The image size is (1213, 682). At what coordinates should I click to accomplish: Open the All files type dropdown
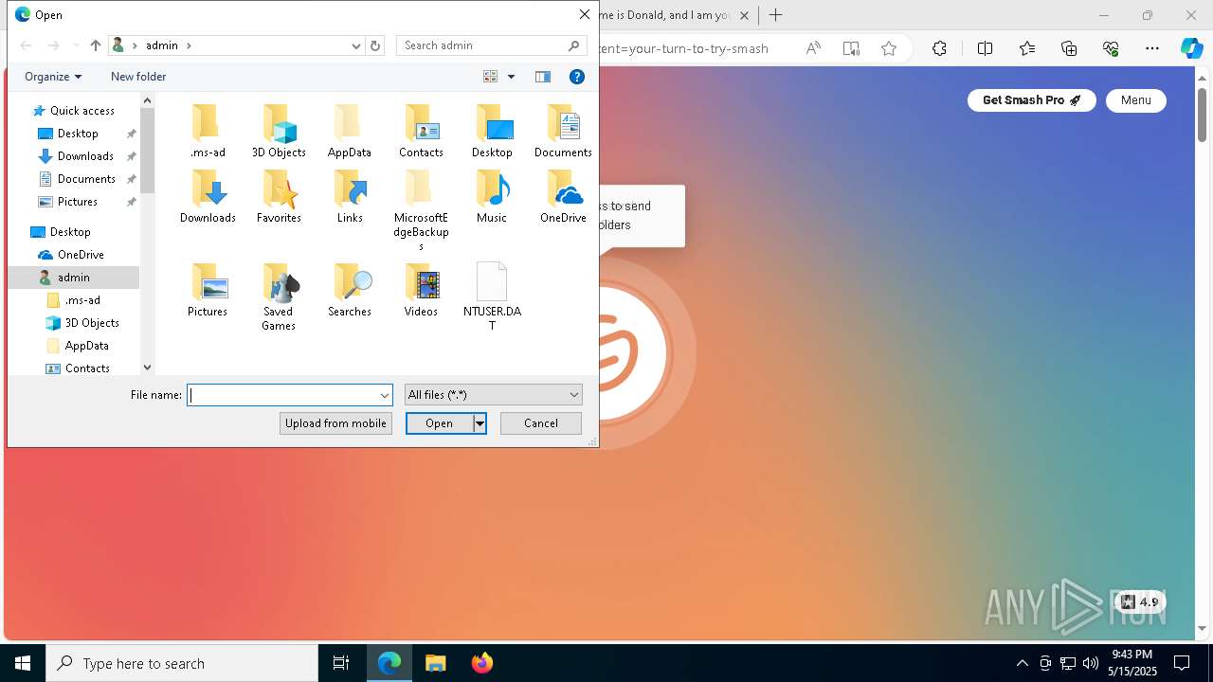[x=493, y=395]
